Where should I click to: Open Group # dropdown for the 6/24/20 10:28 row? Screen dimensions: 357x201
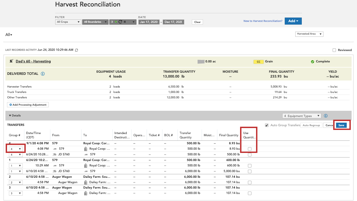pyautogui.click(x=16, y=155)
